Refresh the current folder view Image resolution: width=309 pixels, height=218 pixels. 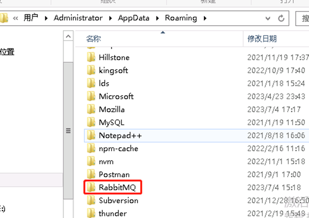coord(281,18)
